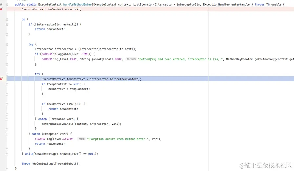The width and height of the screenshot is (294, 171).
Task: Click the (Interceptor) cast expression
Action: tap(89, 49)
